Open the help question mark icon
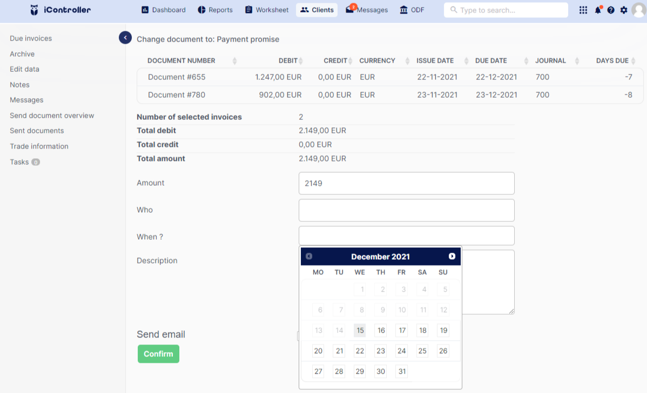647x393 pixels. tap(611, 10)
